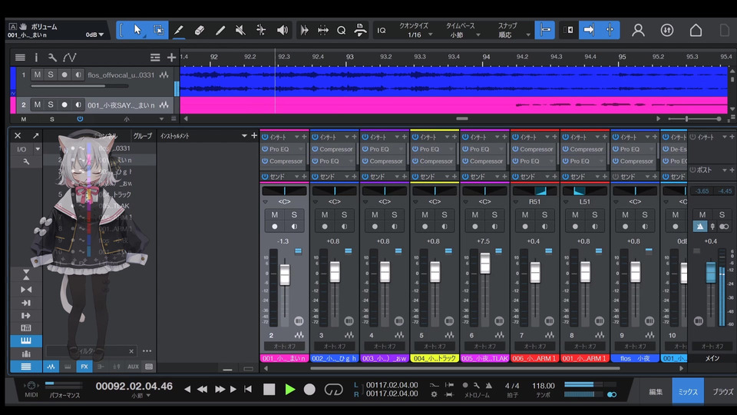This screenshot has width=737, height=415.
Task: Toggle Compressor power on channel 3 insert
Action: 315,148
